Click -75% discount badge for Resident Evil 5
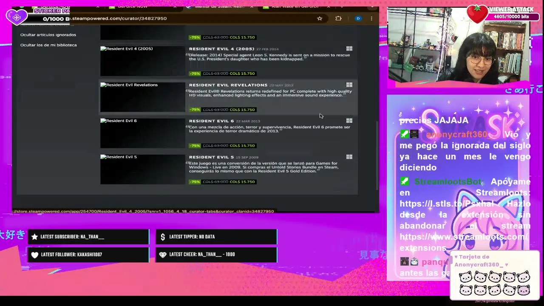 pos(195,182)
